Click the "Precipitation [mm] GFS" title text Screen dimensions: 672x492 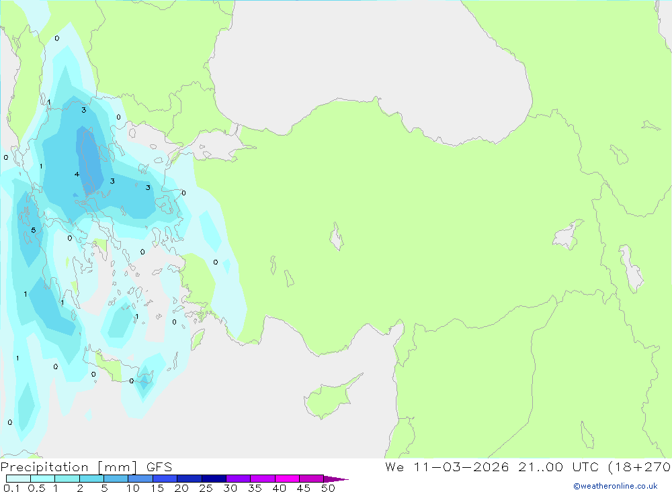[x=86, y=467]
